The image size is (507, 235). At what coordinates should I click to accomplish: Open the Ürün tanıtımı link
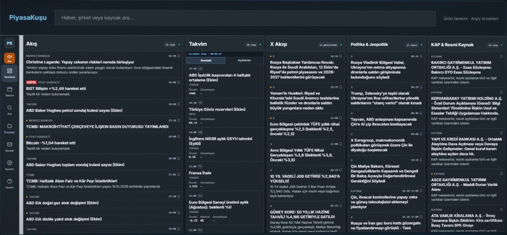coord(456,18)
